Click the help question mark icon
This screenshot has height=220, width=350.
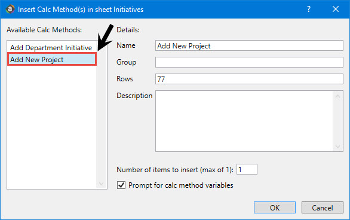click(x=309, y=9)
